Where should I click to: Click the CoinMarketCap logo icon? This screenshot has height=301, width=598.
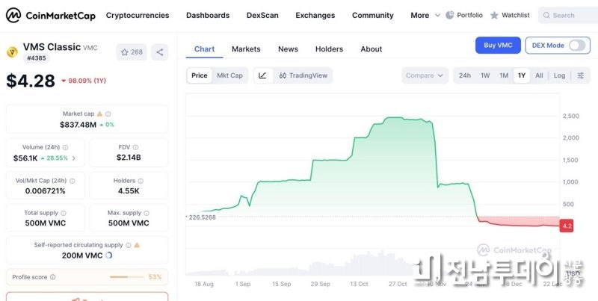coord(13,15)
